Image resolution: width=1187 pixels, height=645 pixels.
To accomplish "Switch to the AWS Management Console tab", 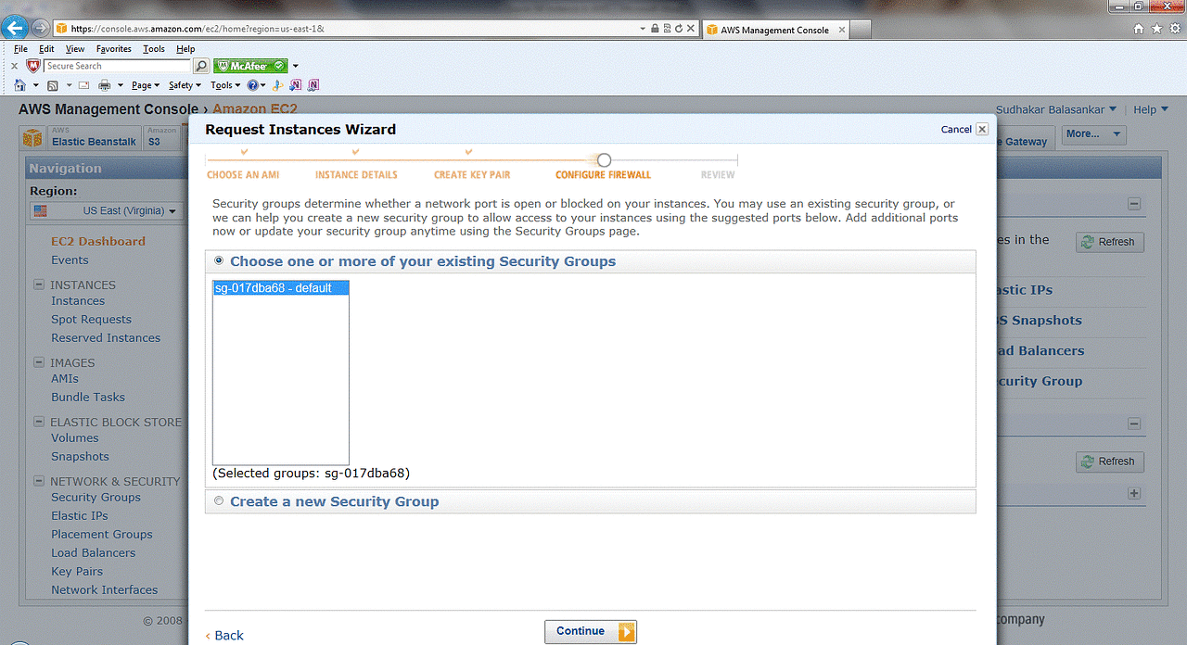I will 774,30.
